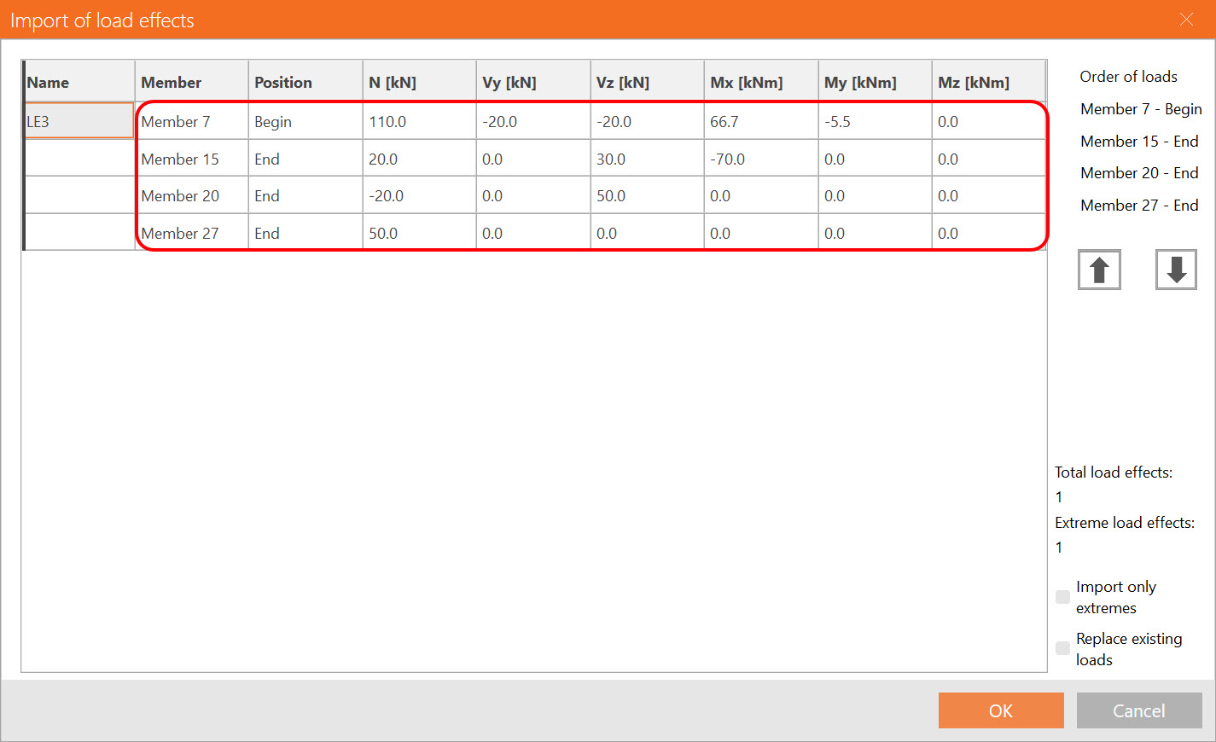The width and height of the screenshot is (1216, 742).
Task: Select Member 7 - Begin in load order
Action: coord(1140,109)
